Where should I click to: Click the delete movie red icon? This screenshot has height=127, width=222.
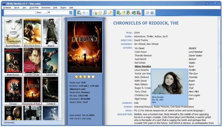click(139, 13)
